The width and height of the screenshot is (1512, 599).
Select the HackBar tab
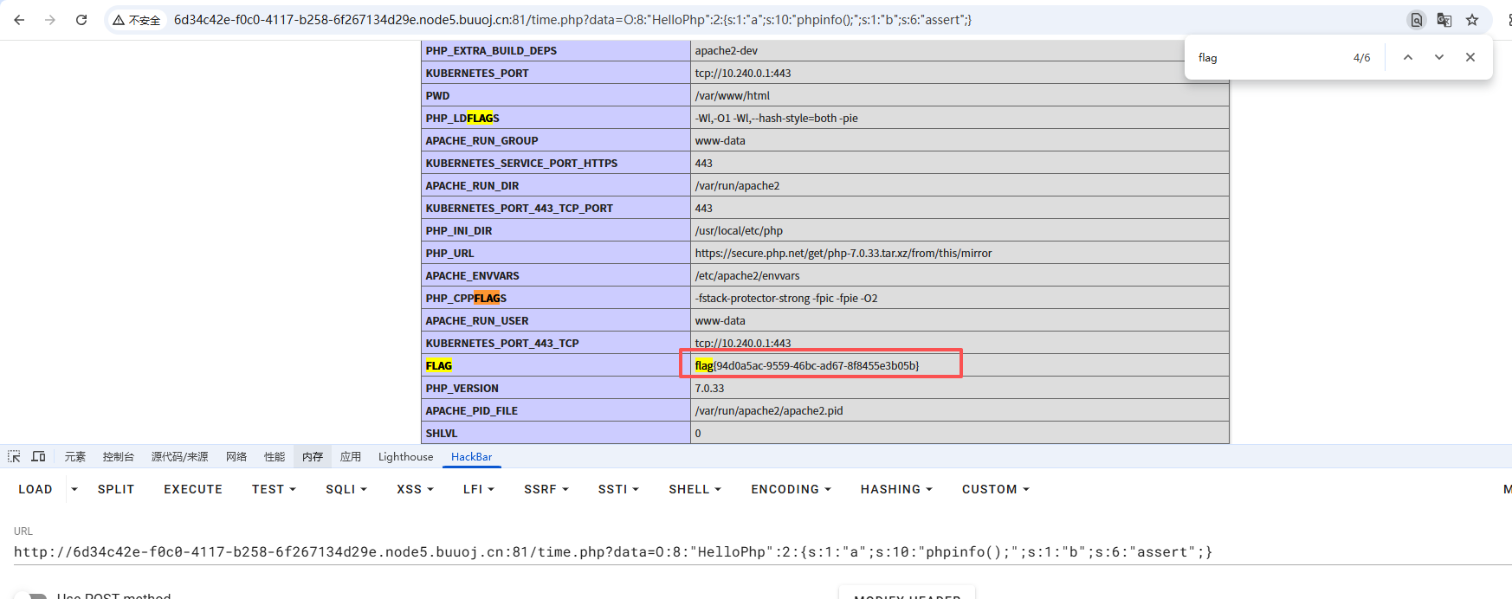pyautogui.click(x=471, y=456)
